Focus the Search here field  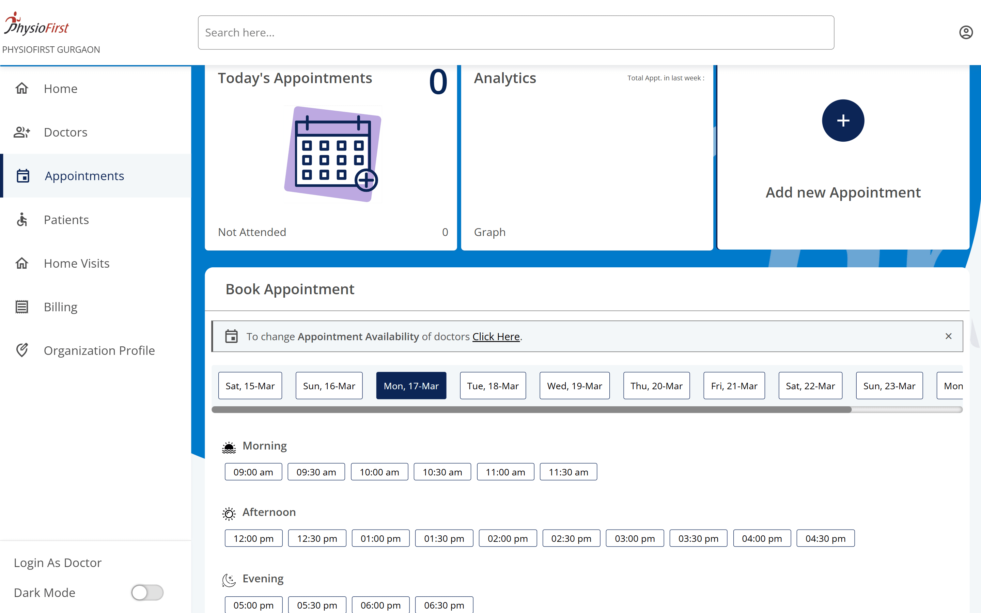pos(516,32)
